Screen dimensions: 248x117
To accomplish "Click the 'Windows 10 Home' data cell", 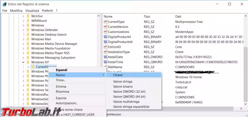I will [x=189, y=77].
